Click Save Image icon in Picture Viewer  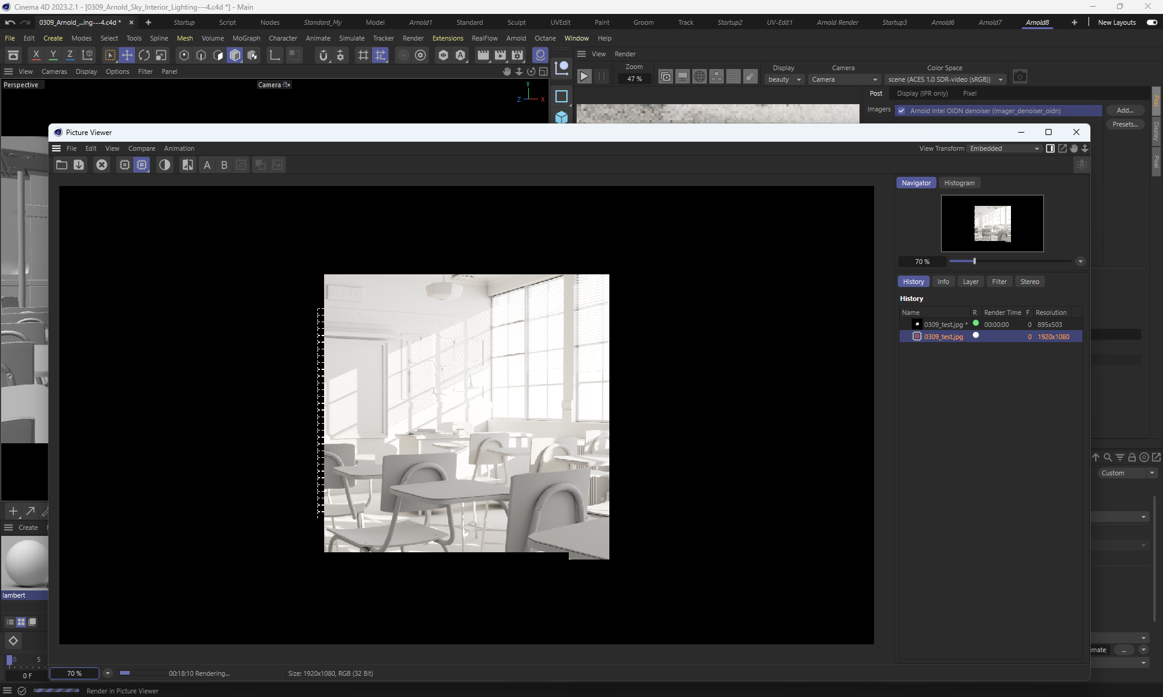(x=79, y=165)
